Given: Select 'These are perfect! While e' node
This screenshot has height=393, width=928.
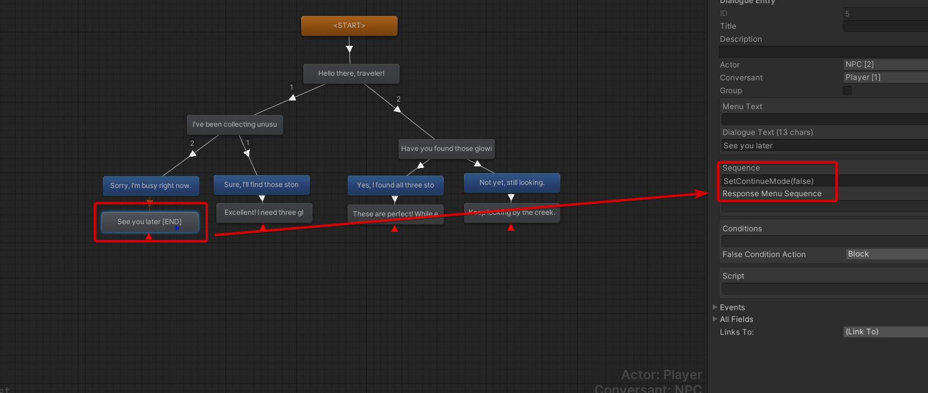Looking at the screenshot, I should coord(396,214).
